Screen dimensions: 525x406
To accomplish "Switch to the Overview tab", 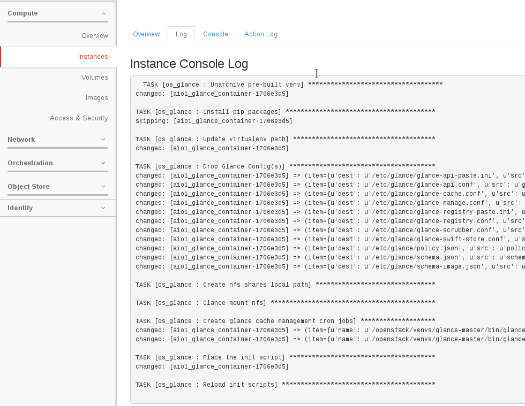I will coord(146,34).
